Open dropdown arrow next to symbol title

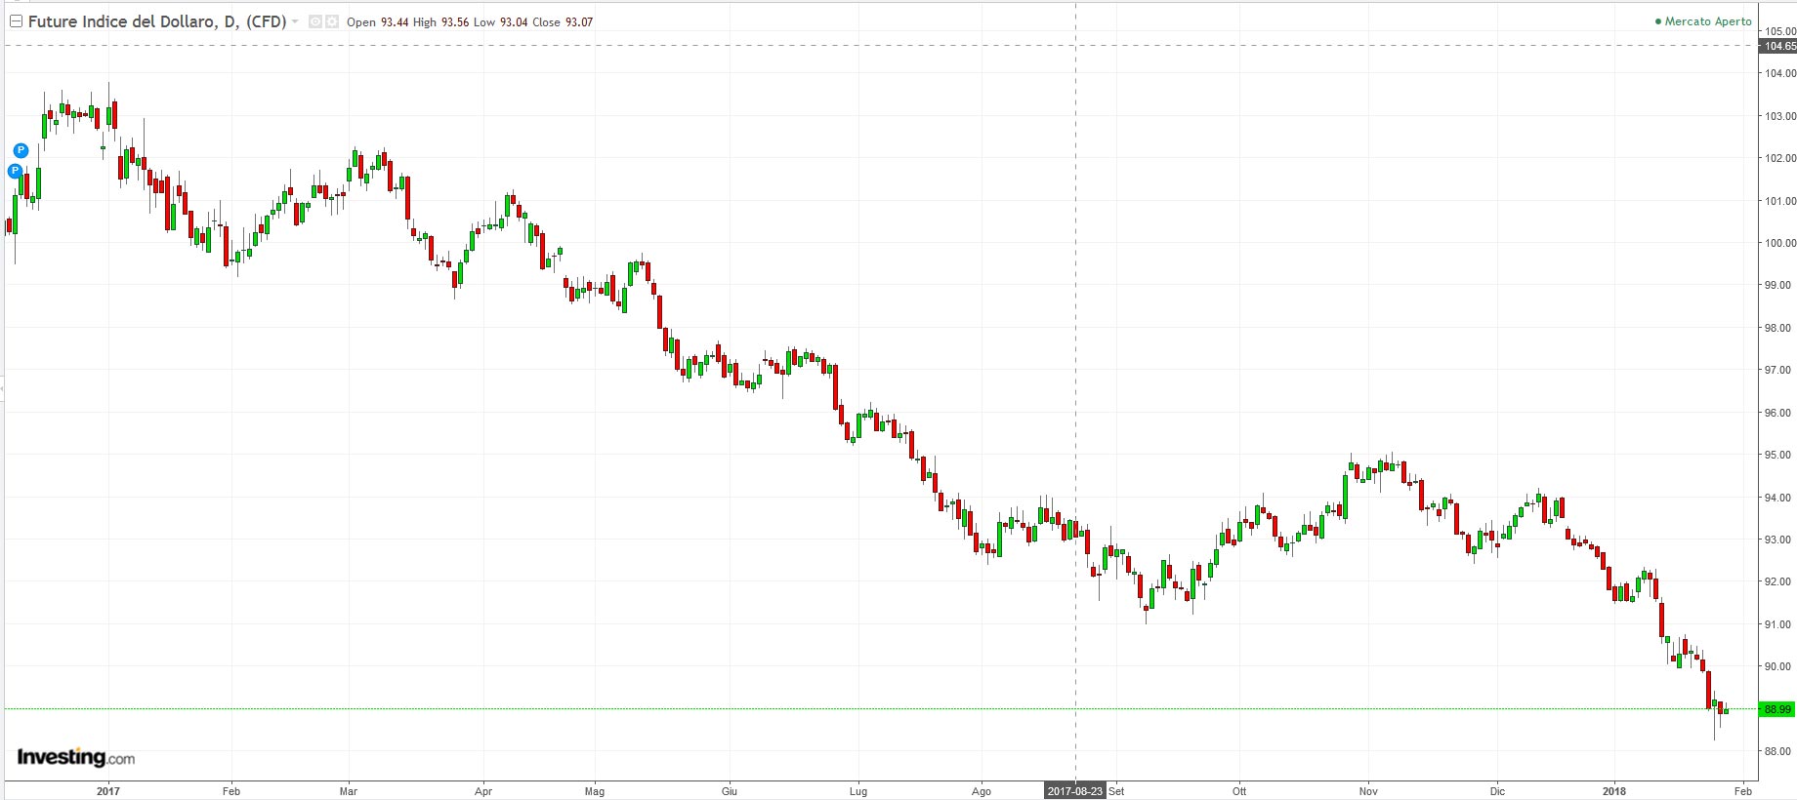point(295,21)
